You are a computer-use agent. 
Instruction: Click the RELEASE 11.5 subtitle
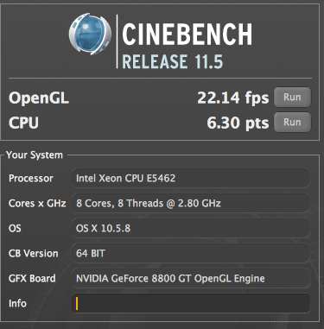(x=173, y=61)
